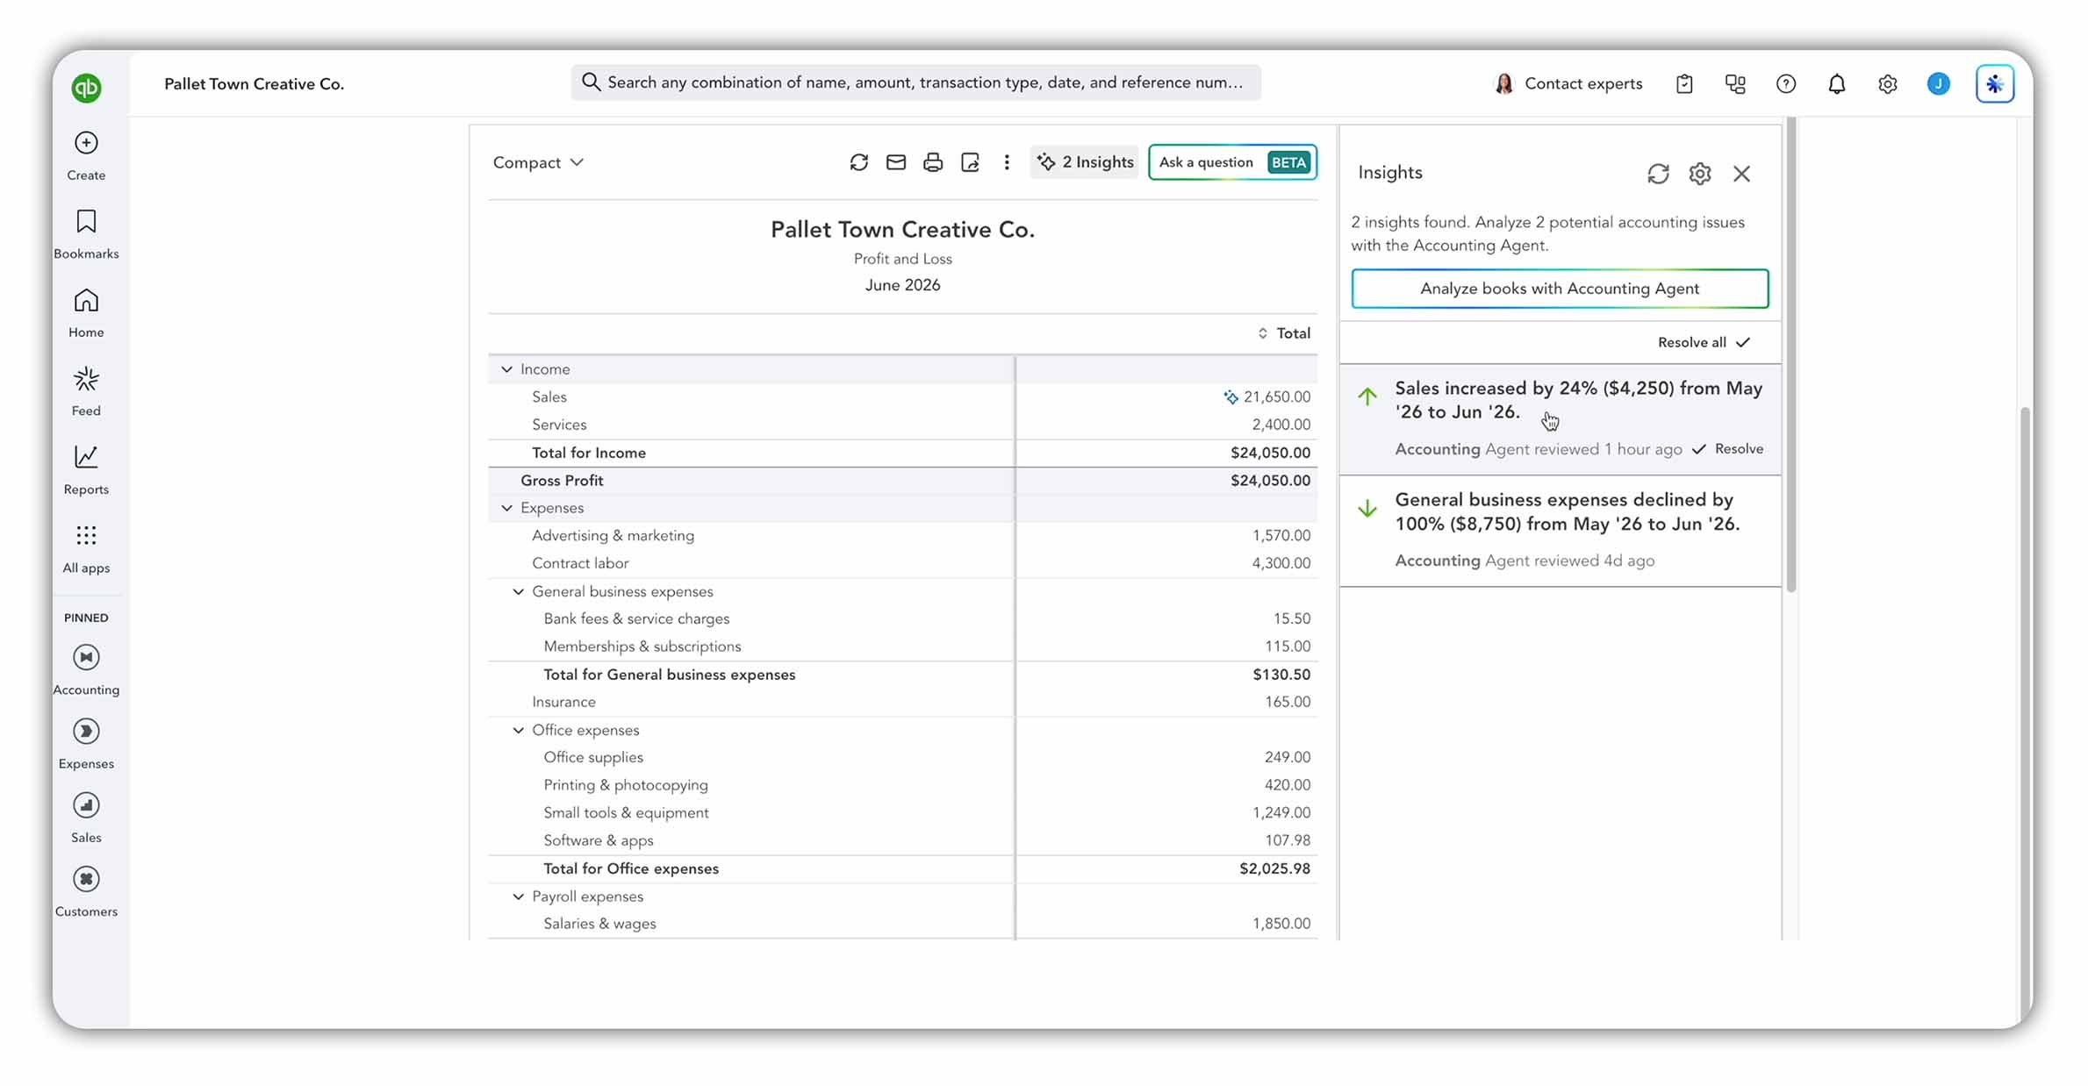The image size is (2088, 1086).
Task: Click Bank fees & service charges row
Action: (x=902, y=618)
